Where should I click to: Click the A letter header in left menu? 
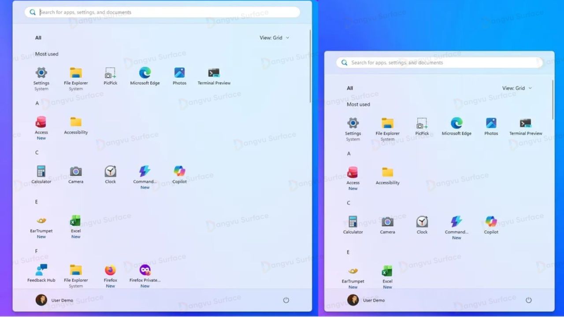[x=37, y=103]
